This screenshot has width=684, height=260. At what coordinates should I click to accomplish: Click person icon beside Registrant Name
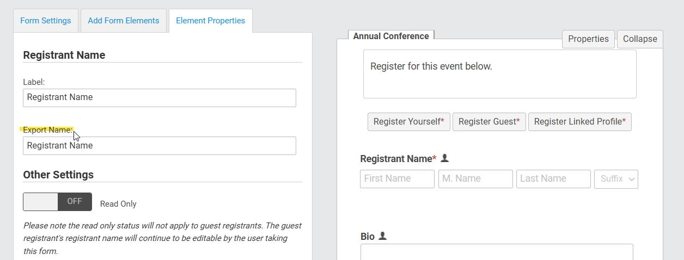click(x=444, y=158)
